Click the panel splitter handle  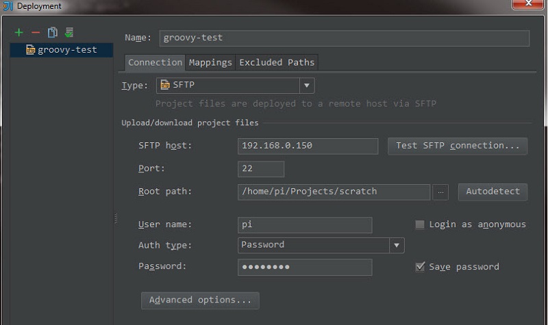click(x=116, y=218)
